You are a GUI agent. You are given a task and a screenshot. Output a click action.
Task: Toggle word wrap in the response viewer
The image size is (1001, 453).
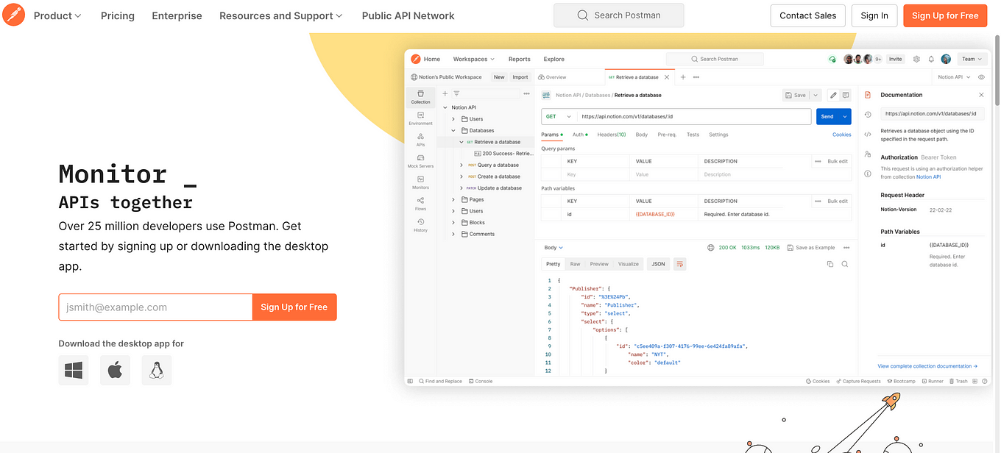680,263
